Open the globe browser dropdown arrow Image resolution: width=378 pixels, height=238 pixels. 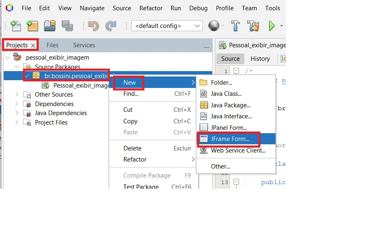(223, 25)
